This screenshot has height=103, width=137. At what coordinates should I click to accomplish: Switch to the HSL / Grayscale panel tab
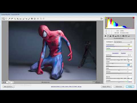tap(113, 36)
